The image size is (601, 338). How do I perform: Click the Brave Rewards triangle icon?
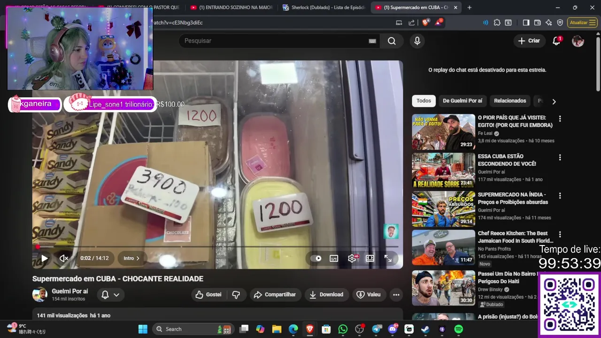[439, 22]
